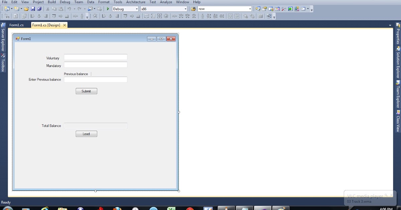Click the Undo arrow icon
This screenshot has width=401, height=210.
click(69, 9)
